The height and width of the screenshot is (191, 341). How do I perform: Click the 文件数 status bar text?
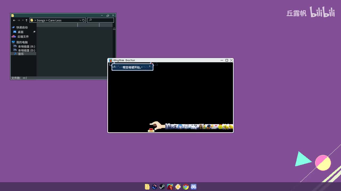point(19,78)
